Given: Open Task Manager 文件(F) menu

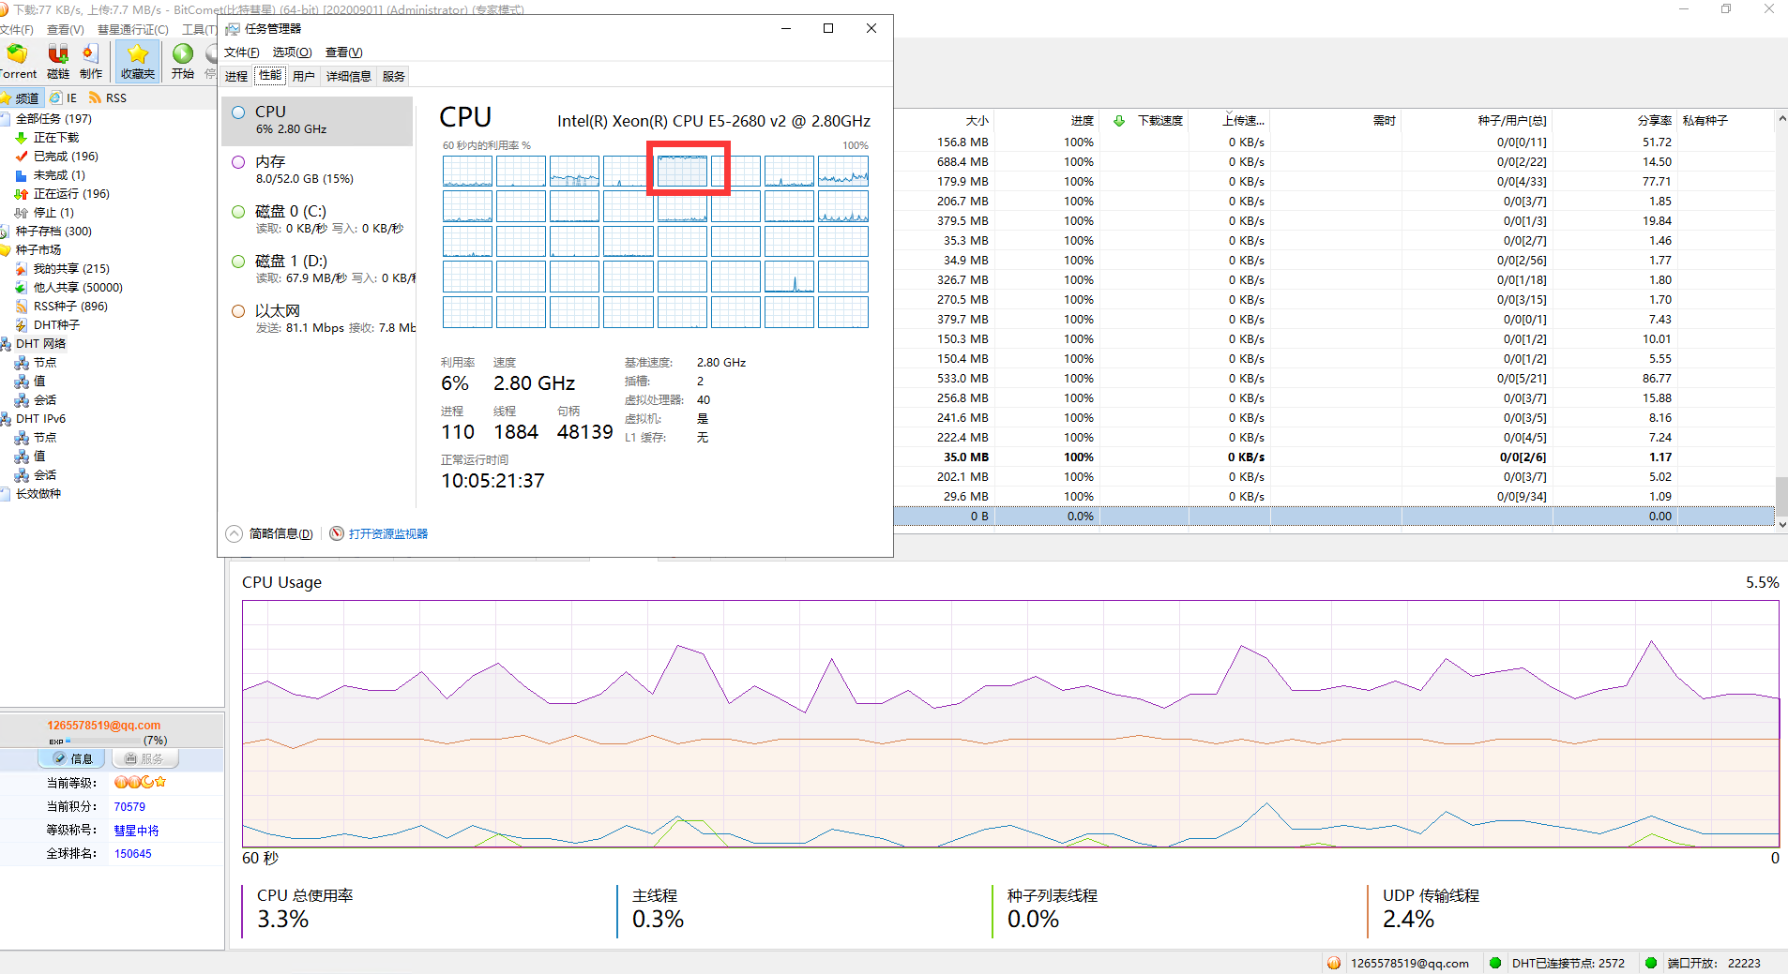Looking at the screenshot, I should pos(241,52).
